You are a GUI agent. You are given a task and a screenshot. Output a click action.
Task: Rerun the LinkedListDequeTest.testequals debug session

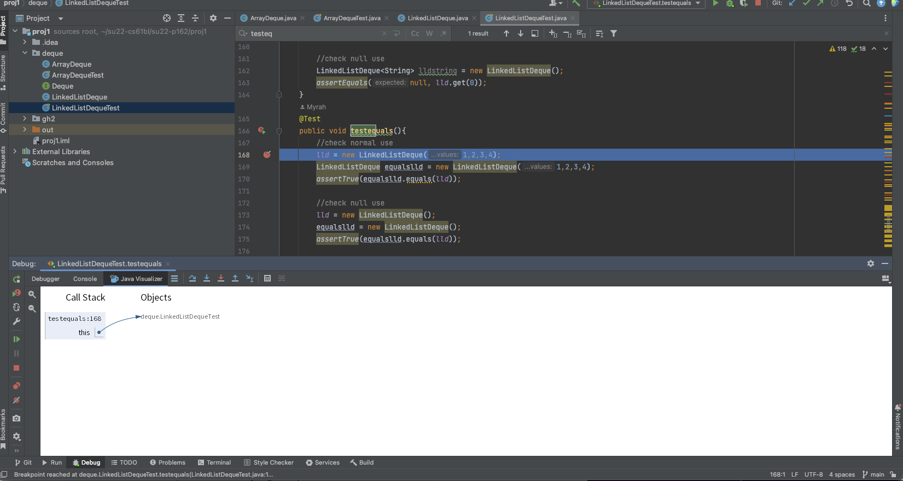pos(16,279)
